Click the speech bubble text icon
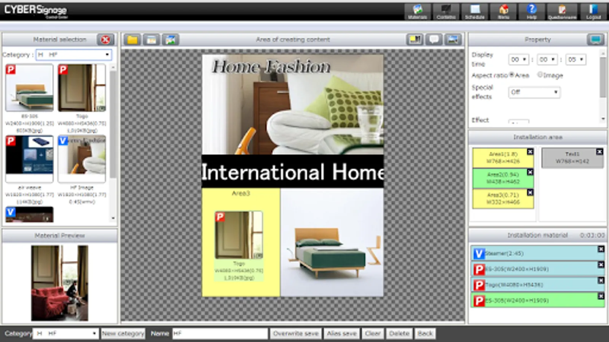 click(434, 40)
